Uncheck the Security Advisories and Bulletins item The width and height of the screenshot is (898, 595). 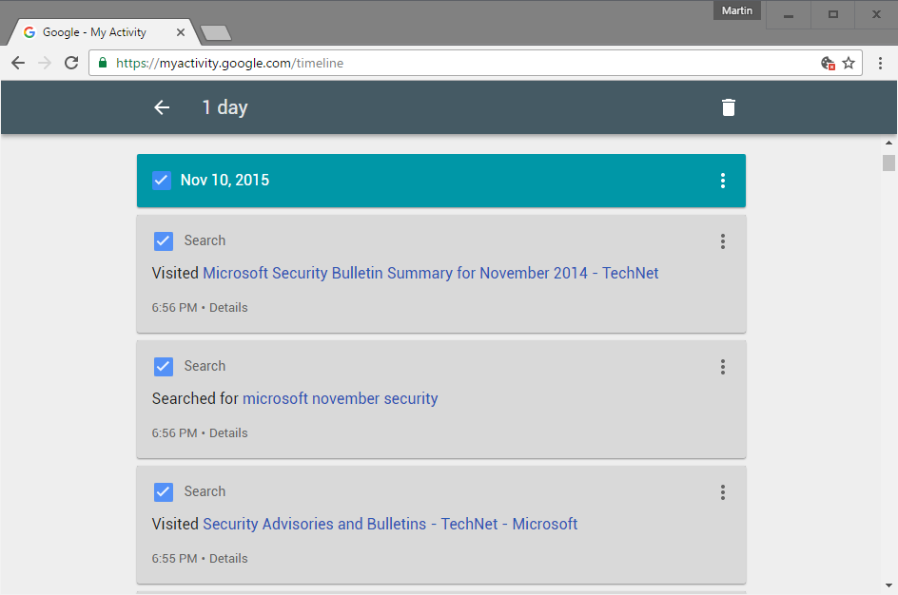pyautogui.click(x=164, y=492)
